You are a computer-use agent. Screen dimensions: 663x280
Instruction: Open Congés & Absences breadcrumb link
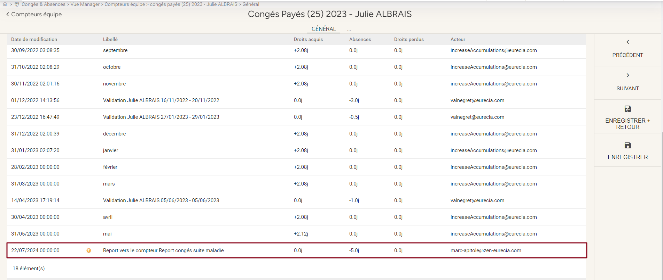pos(43,5)
